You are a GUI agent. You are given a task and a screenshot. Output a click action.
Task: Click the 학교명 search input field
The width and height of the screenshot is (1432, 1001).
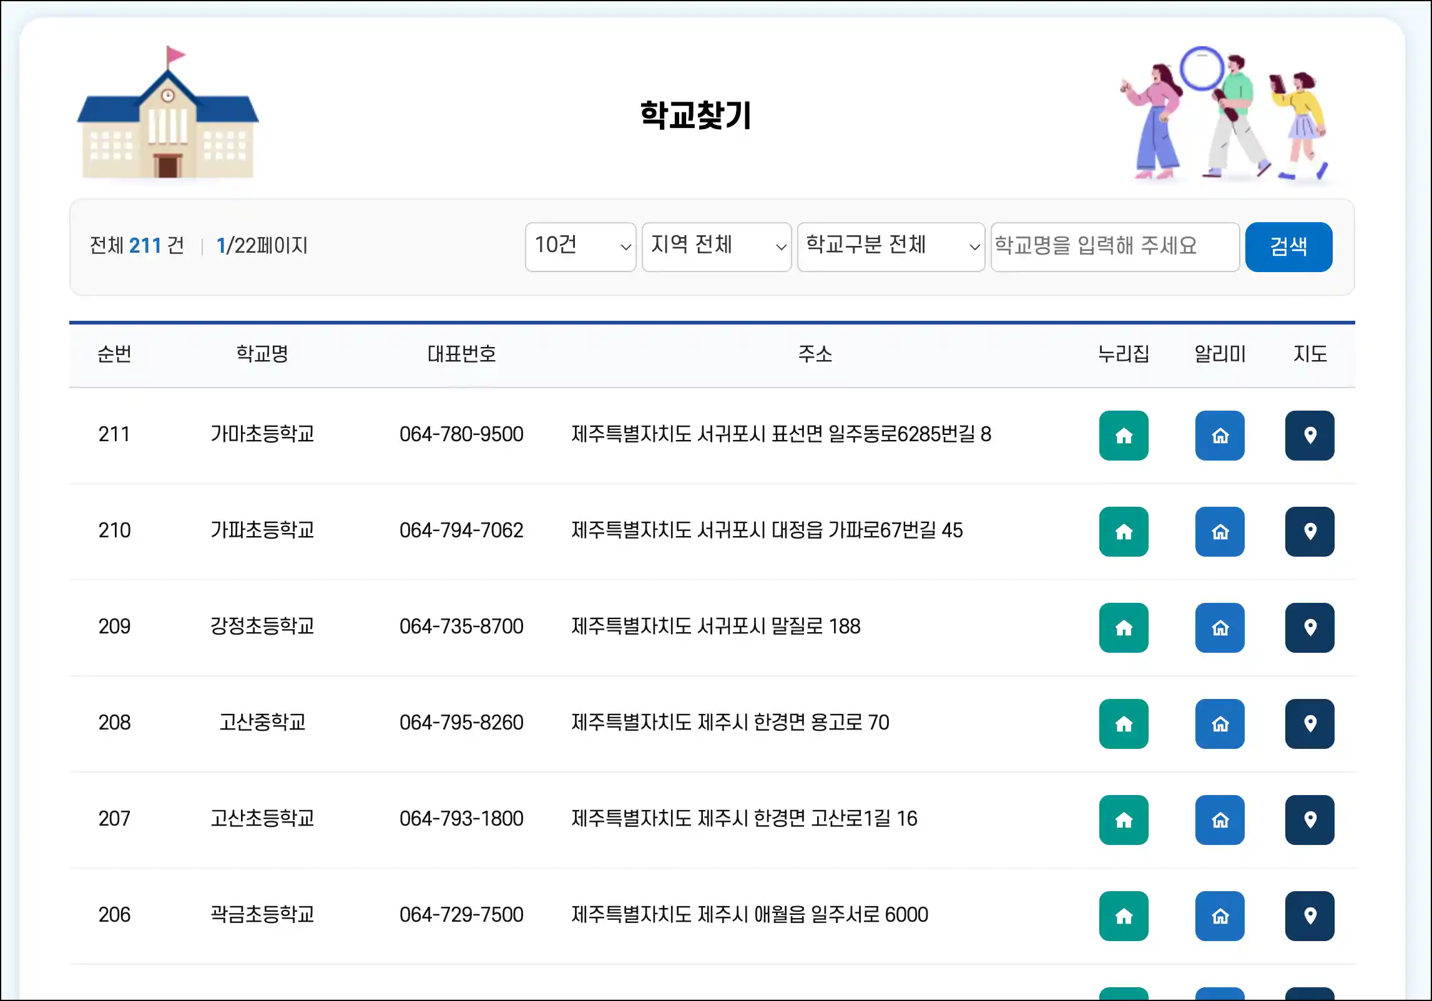click(1115, 247)
